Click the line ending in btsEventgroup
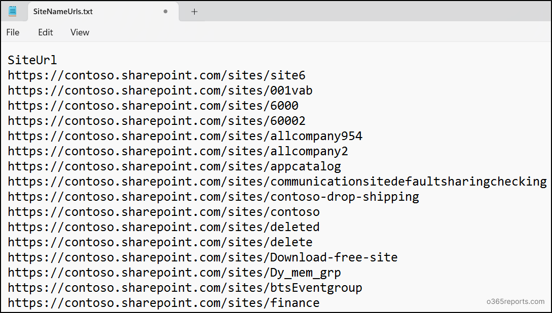This screenshot has height=313, width=552. 185,288
